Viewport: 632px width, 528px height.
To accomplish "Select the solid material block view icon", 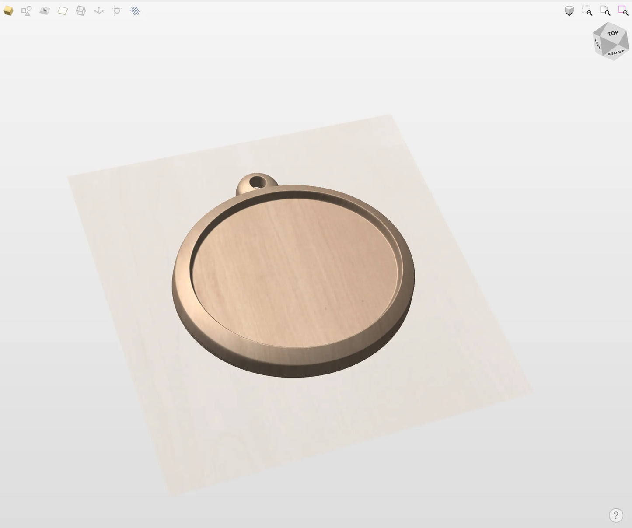I will click(x=8, y=10).
